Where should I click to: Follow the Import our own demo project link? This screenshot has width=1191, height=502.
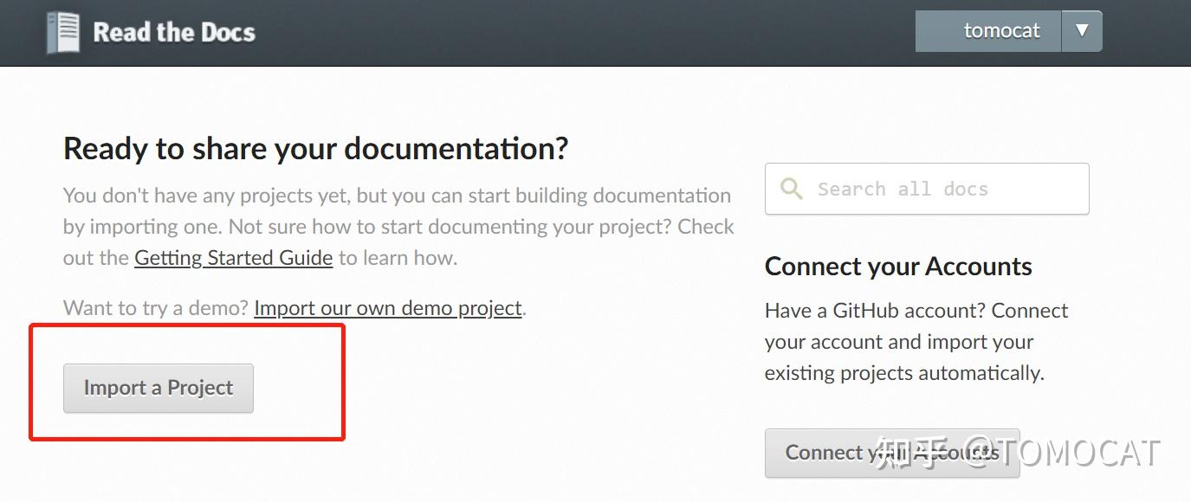click(388, 308)
